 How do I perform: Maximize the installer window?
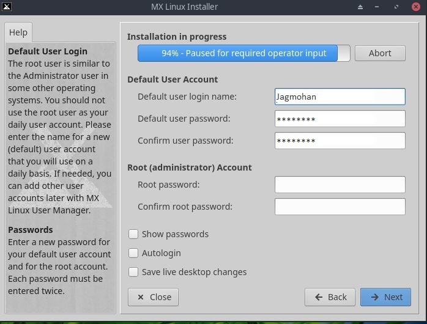(x=396, y=7)
